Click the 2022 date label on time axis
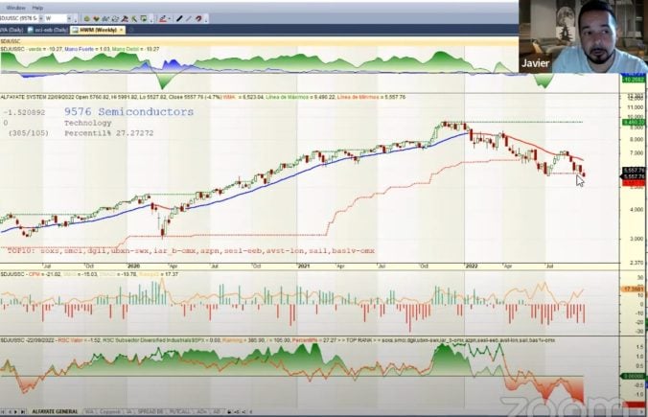Viewport: 648px width, 417px height. coord(472,266)
